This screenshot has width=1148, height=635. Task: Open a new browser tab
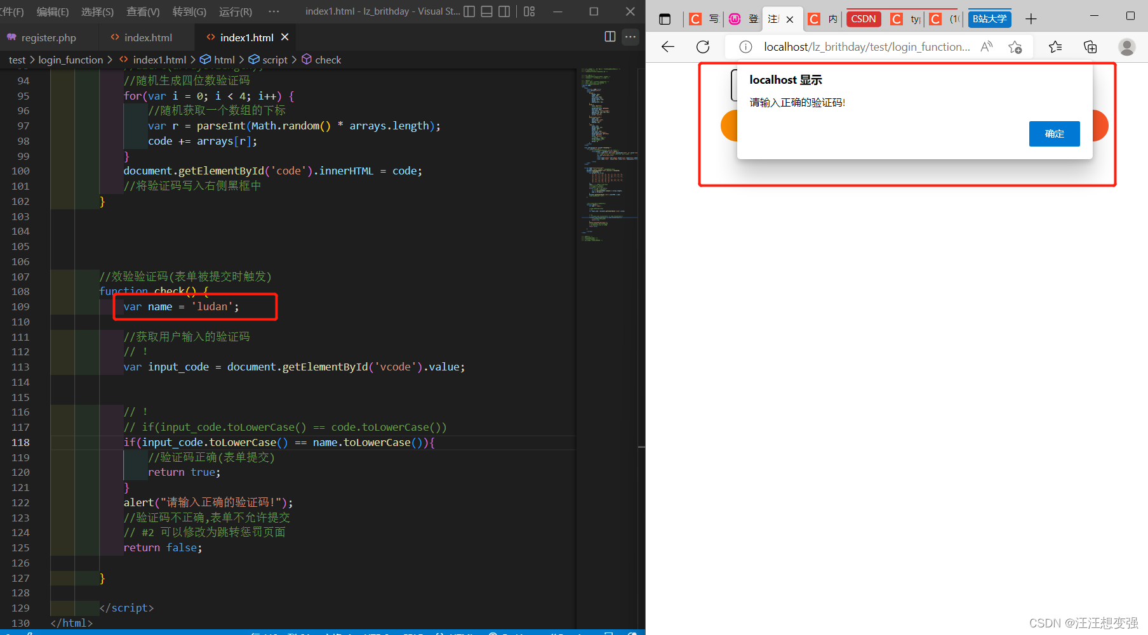click(1031, 19)
